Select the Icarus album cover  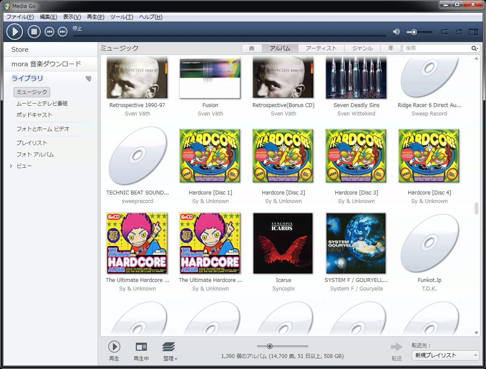[283, 243]
